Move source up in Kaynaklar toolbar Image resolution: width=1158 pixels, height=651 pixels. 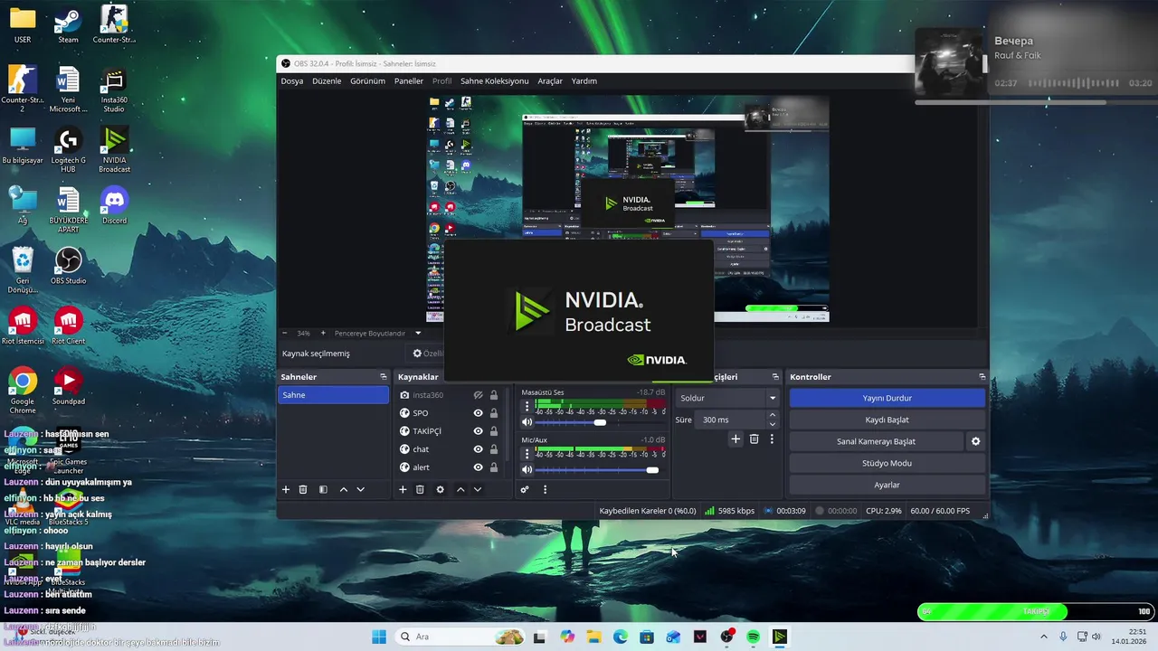(460, 489)
